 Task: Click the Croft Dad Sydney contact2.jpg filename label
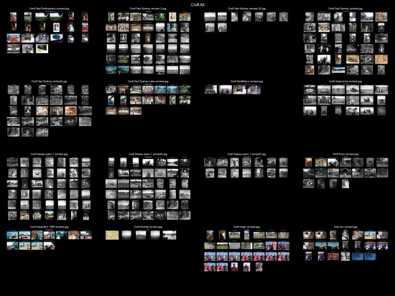[49, 81]
